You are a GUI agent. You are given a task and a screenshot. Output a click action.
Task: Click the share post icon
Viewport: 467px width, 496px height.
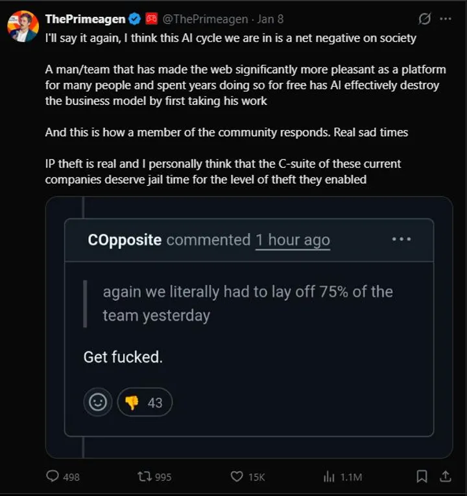(445, 477)
